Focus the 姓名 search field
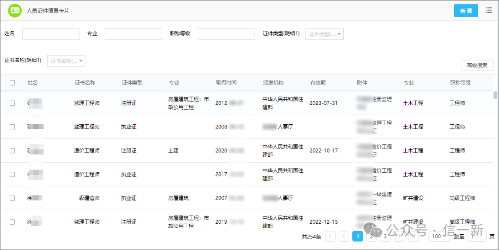 [x=51, y=34]
